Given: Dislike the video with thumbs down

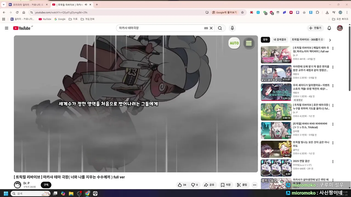Looking at the screenshot, I should click(x=194, y=185).
